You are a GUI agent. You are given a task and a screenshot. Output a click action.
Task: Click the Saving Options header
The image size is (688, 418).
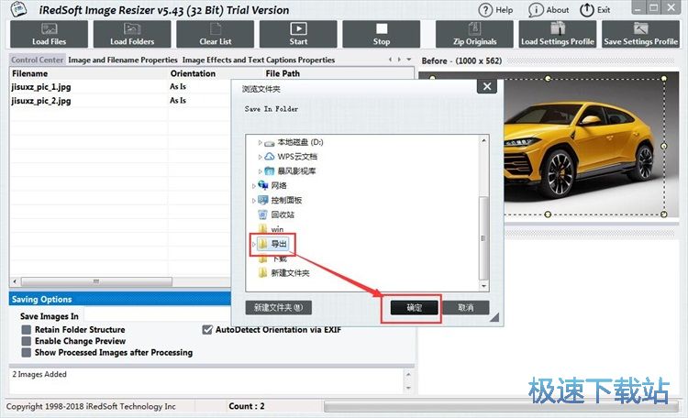pyautogui.click(x=120, y=299)
